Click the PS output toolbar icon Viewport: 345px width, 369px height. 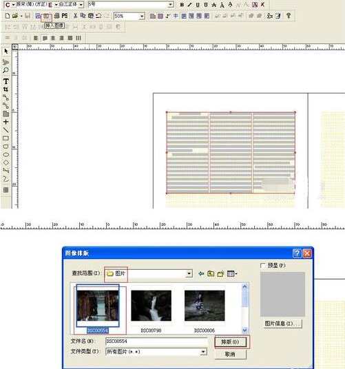click(65, 16)
